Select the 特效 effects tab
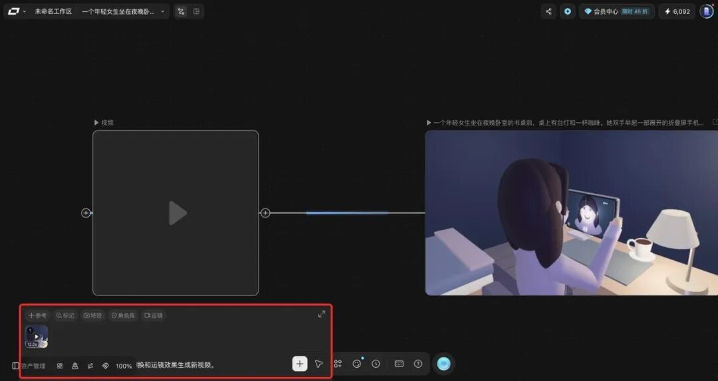 coord(92,315)
